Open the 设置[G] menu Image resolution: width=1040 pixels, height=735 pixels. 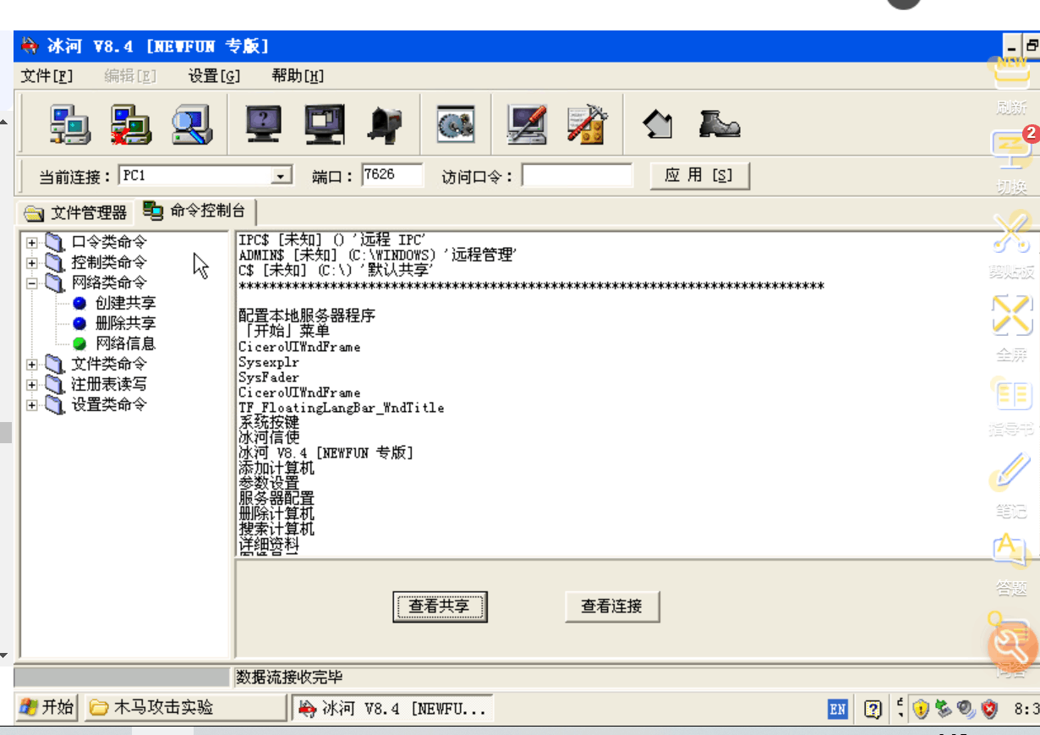(x=214, y=76)
